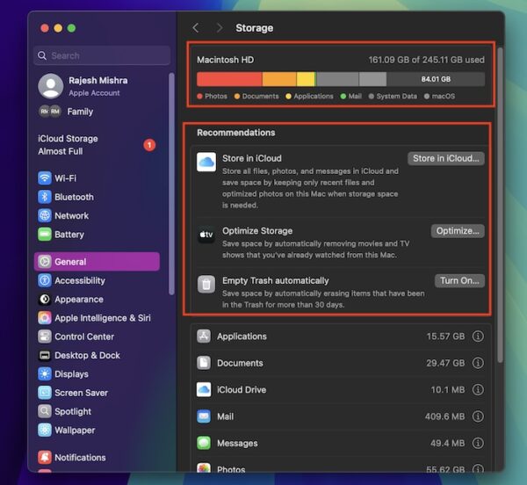Viewport: 527px width, 485px height.
Task: Go forward using the right chevron
Action: click(x=219, y=28)
